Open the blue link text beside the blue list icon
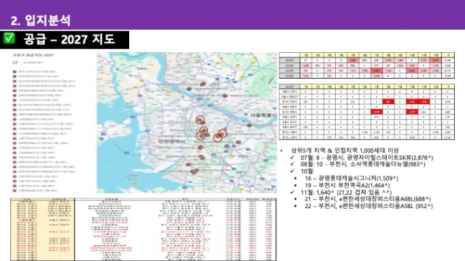This screenshot has height=261, width=465. (33, 62)
